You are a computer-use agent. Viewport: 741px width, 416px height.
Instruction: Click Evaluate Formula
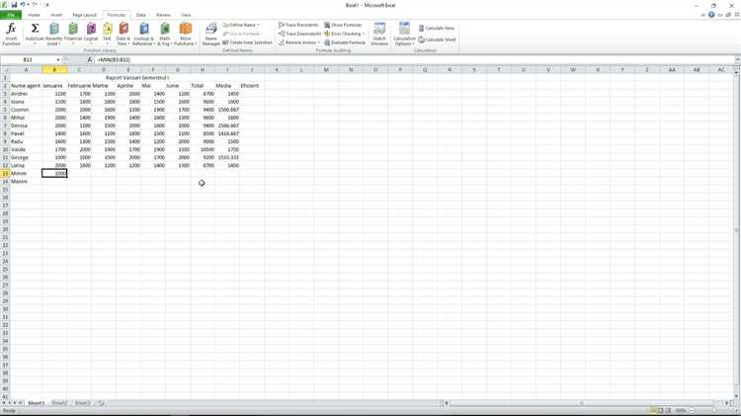click(345, 42)
